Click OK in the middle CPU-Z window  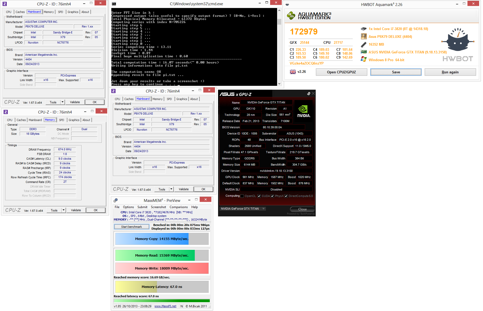pos(203,189)
